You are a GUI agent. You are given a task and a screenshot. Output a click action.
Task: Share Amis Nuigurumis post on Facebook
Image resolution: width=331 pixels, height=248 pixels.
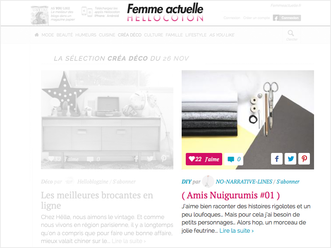click(x=277, y=159)
